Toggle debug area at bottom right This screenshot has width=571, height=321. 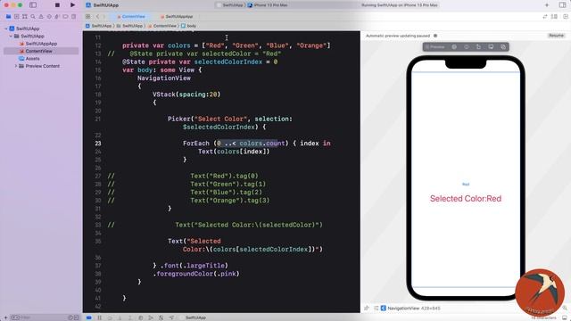click(565, 317)
